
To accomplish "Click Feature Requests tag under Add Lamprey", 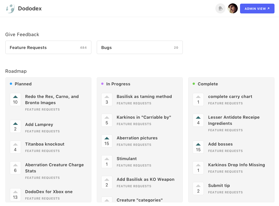I will [x=42, y=131].
